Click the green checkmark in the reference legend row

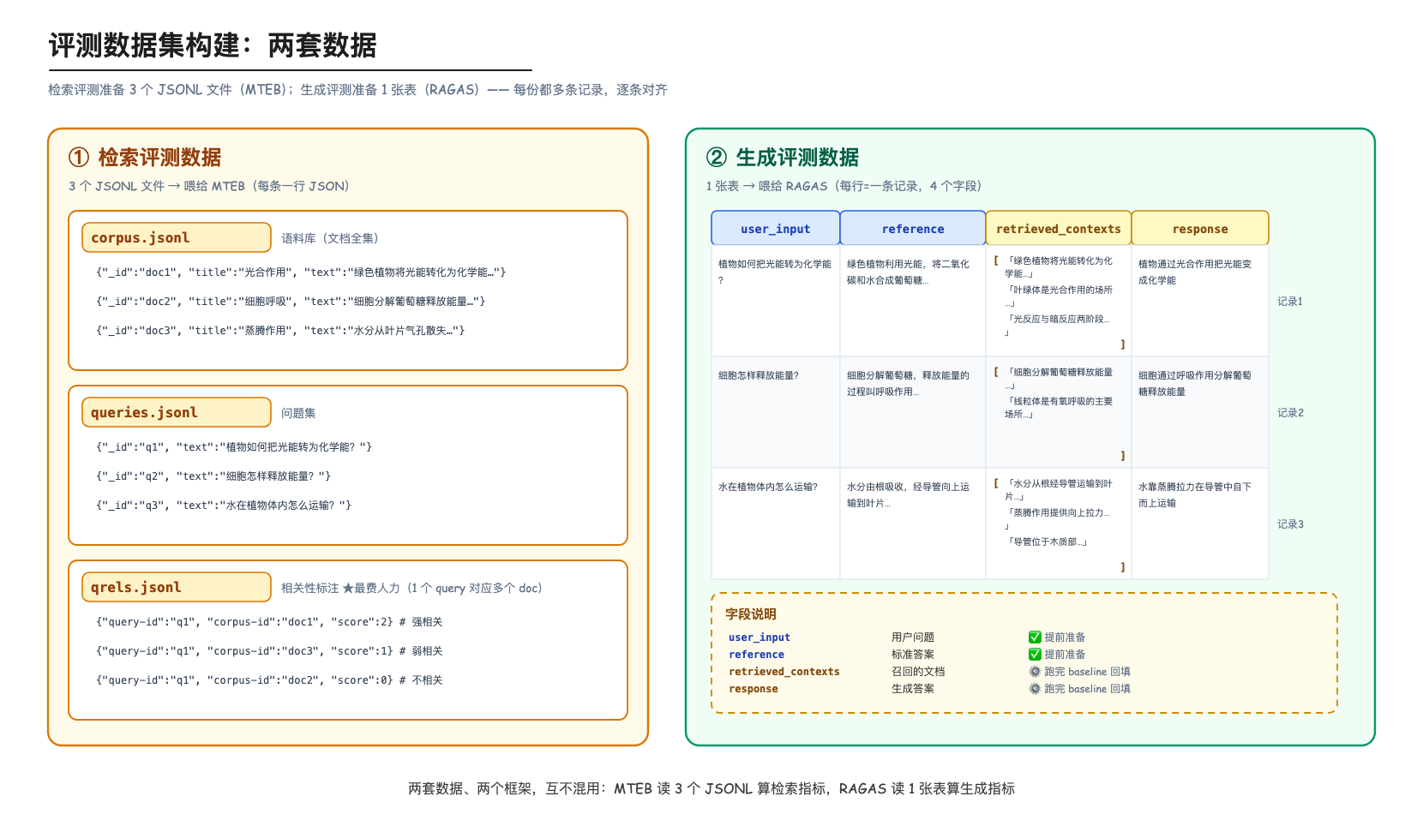point(1035,654)
